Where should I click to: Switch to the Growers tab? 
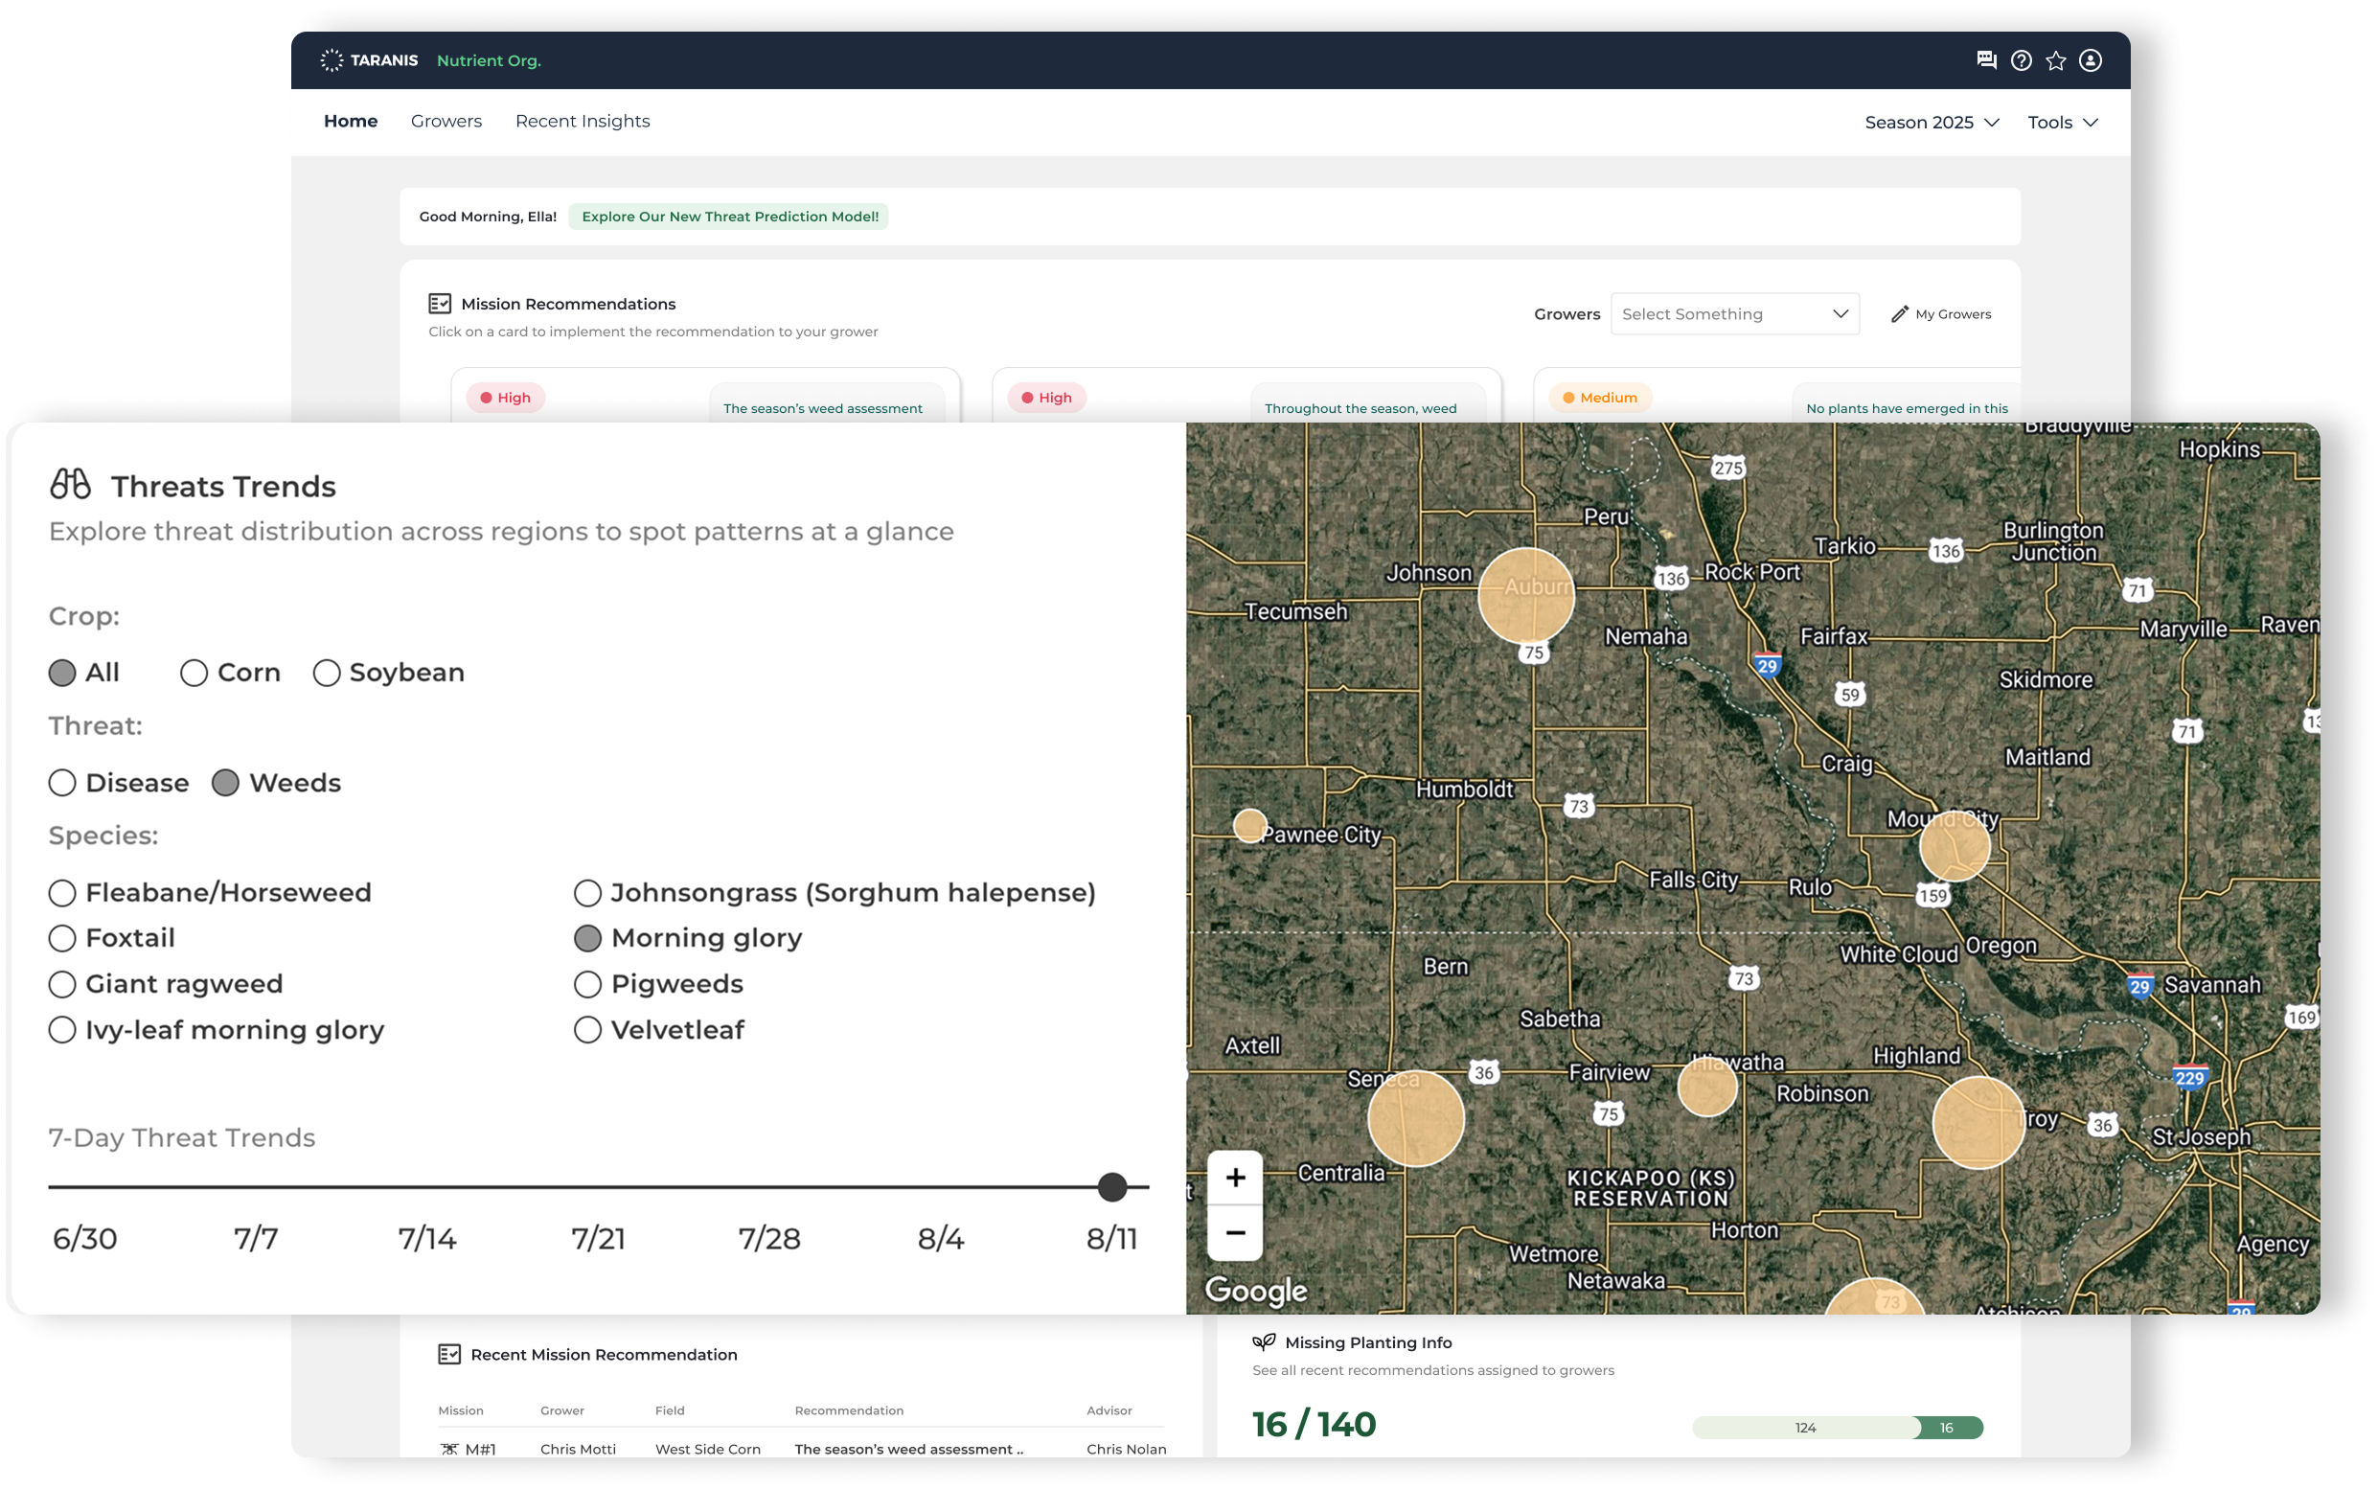point(446,121)
